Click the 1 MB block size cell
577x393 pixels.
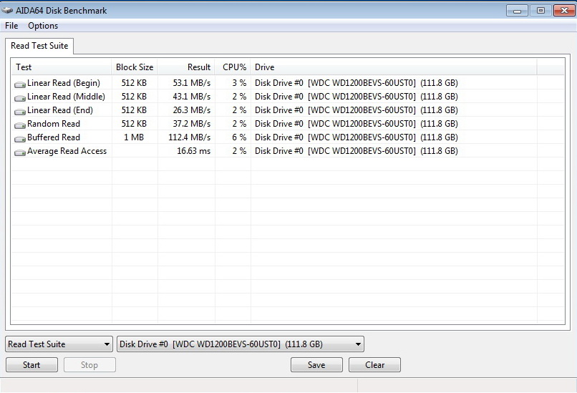[x=134, y=137]
